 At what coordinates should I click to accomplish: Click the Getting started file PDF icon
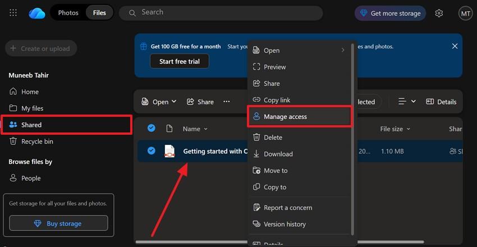pos(169,151)
